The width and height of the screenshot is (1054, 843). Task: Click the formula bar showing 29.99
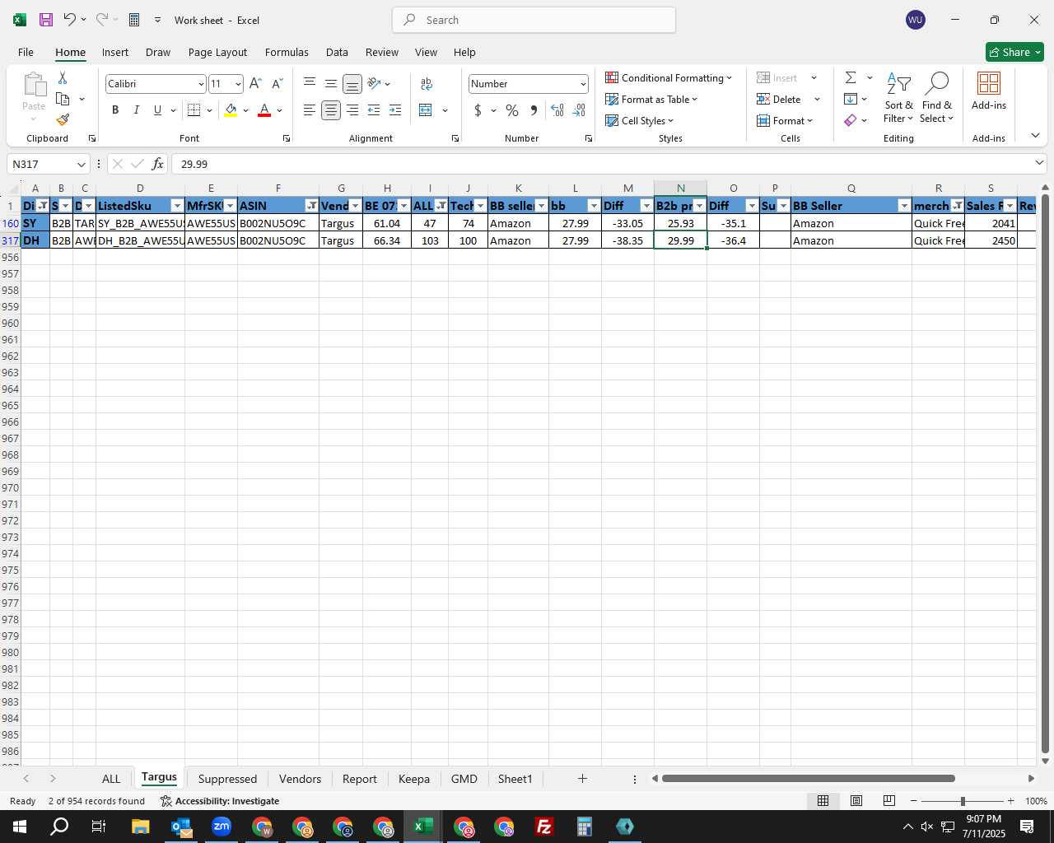[x=608, y=164]
